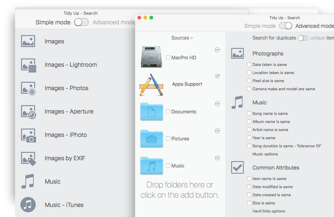334x217 pixels.
Task: Open the more options circle for the Music folder
Action: click(x=217, y=158)
